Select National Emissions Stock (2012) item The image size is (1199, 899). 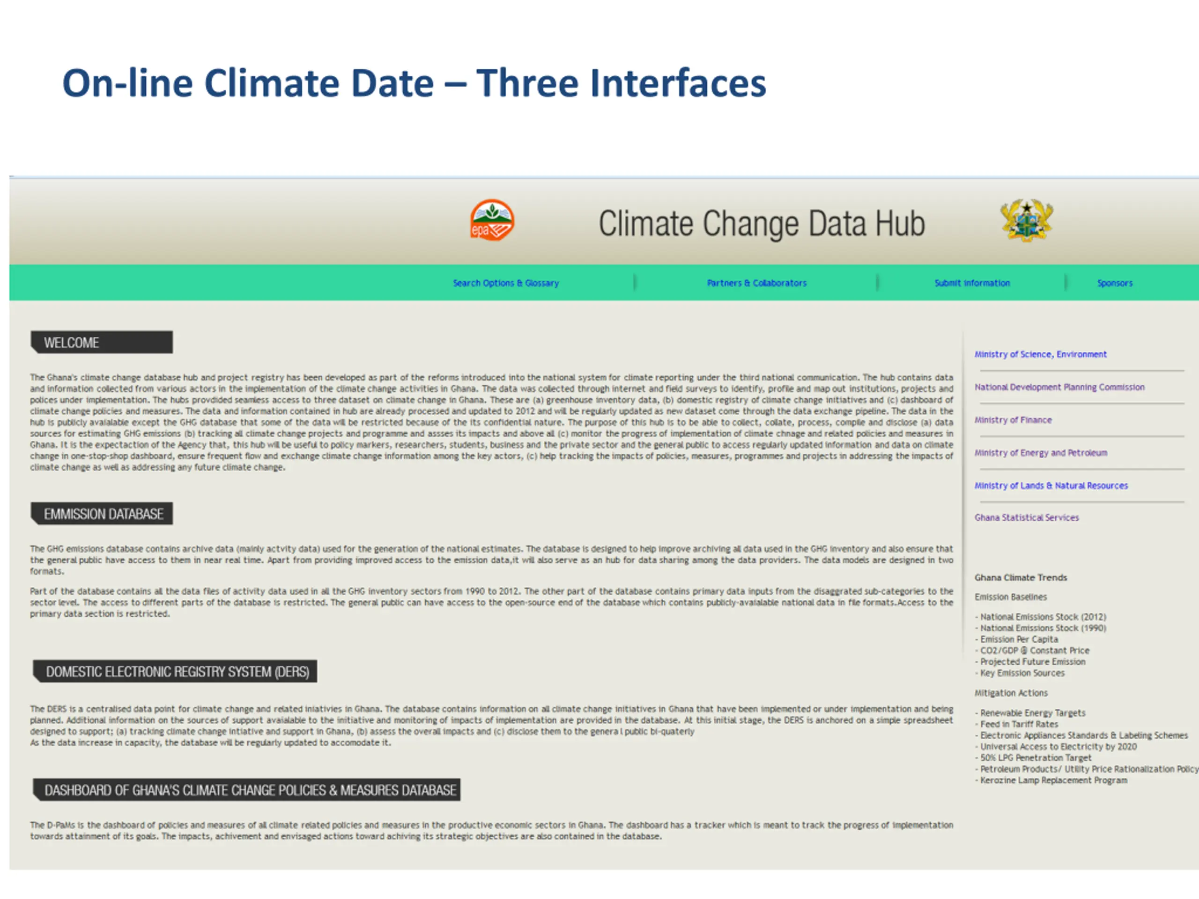[1043, 617]
